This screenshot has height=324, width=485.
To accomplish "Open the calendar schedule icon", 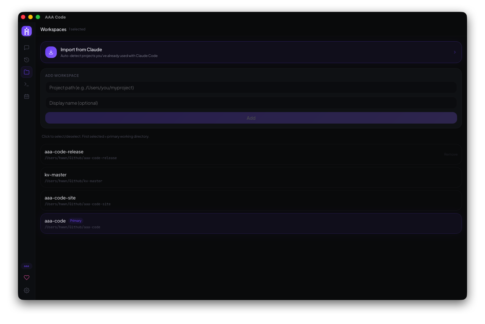I will [27, 96].
